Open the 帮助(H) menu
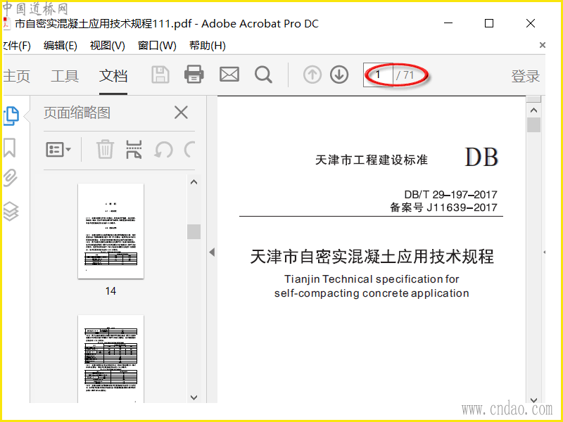This screenshot has width=563, height=422. (208, 46)
